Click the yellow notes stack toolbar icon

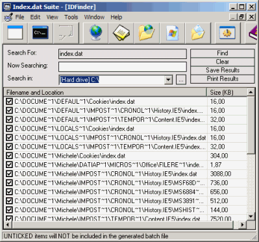(x=121, y=32)
